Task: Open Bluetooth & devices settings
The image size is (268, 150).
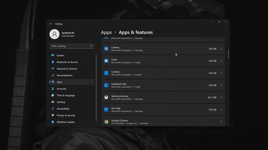Action: coord(72,62)
